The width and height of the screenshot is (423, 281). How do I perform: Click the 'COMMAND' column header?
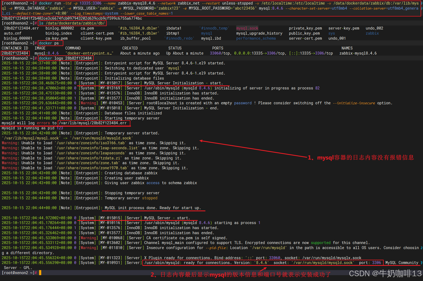pos(73,48)
